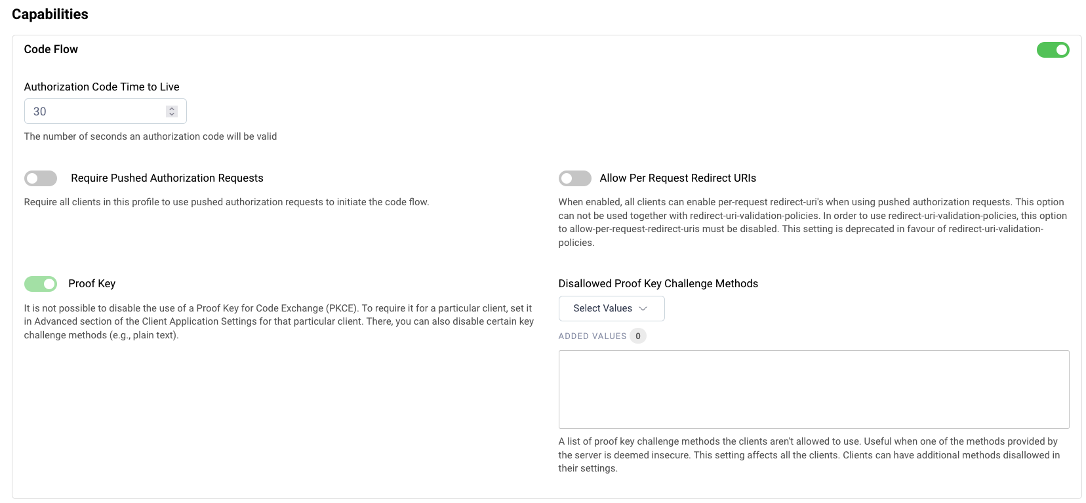Click the stepper arrows in the Time to Live field
This screenshot has height=503, width=1086.
(x=172, y=111)
